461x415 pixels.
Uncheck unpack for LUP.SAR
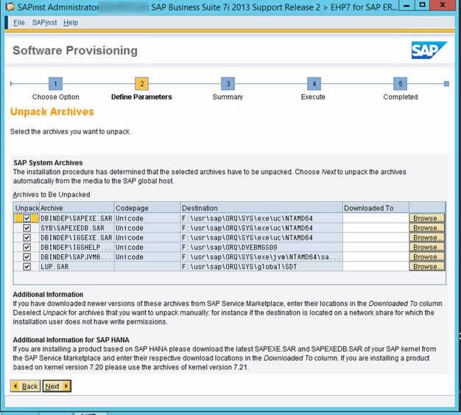pyautogui.click(x=27, y=267)
